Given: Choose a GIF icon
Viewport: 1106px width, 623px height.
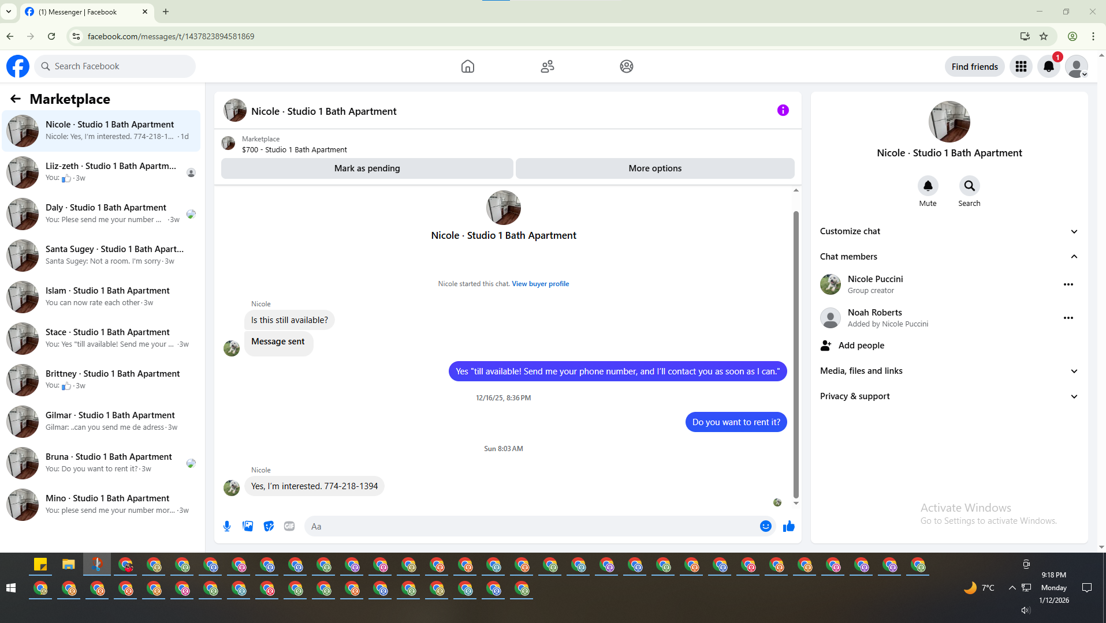Looking at the screenshot, I should click(x=289, y=526).
